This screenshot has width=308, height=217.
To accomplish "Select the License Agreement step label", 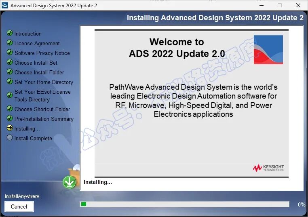I will [x=37, y=43].
